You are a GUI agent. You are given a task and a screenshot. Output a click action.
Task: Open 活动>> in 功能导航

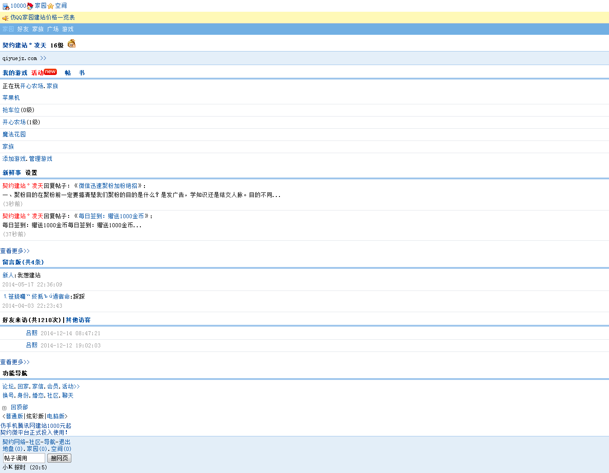[x=71, y=387]
